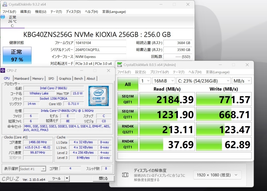Click the KBG40ZNS256G NVMe KIOXIA disk title
This screenshot has width=267, height=191.
point(97,35)
